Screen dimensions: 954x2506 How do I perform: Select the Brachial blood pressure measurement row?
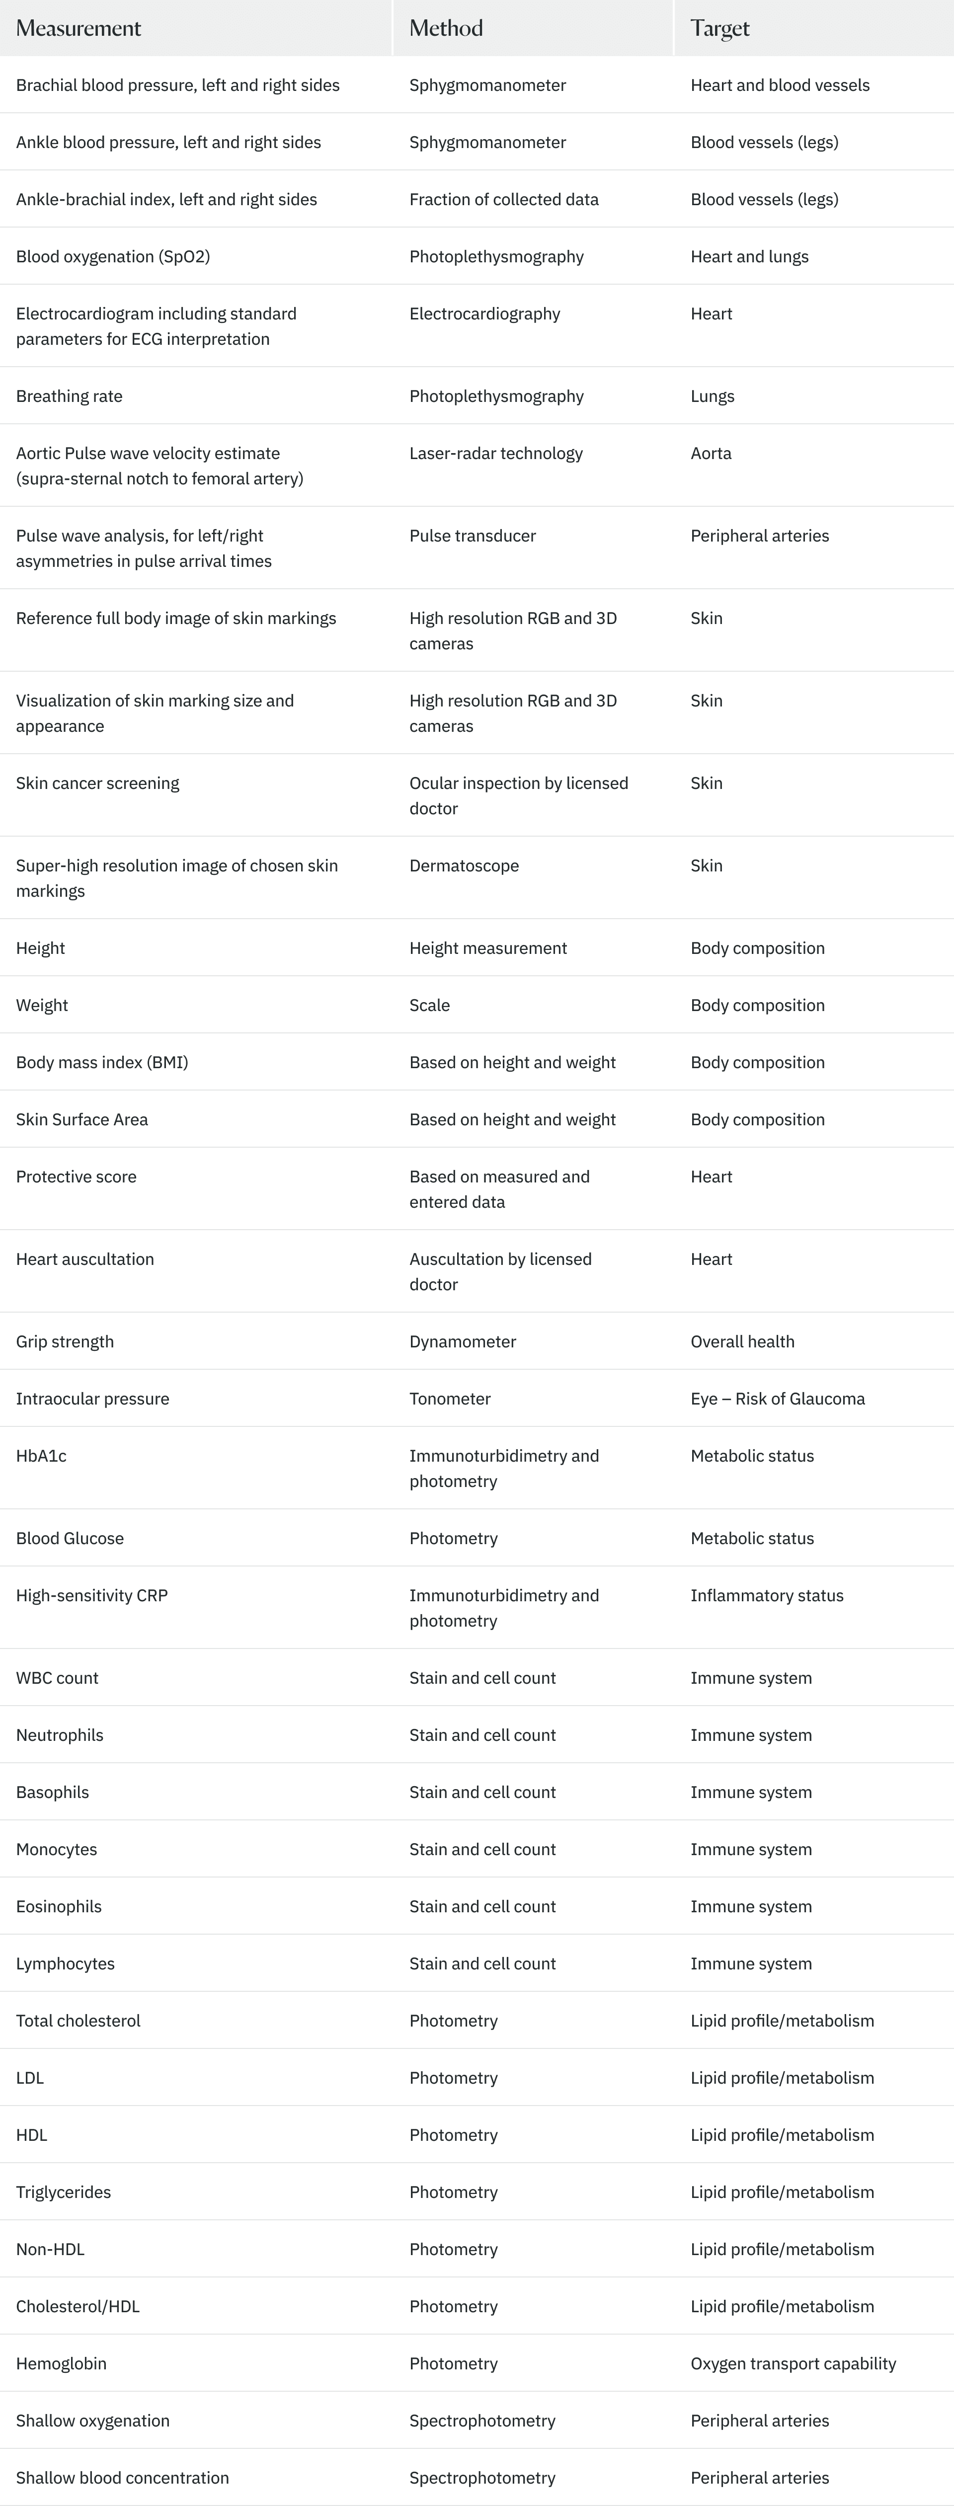(x=477, y=84)
